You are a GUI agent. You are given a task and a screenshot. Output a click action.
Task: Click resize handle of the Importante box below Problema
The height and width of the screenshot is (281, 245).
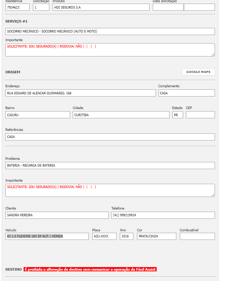coord(213,195)
